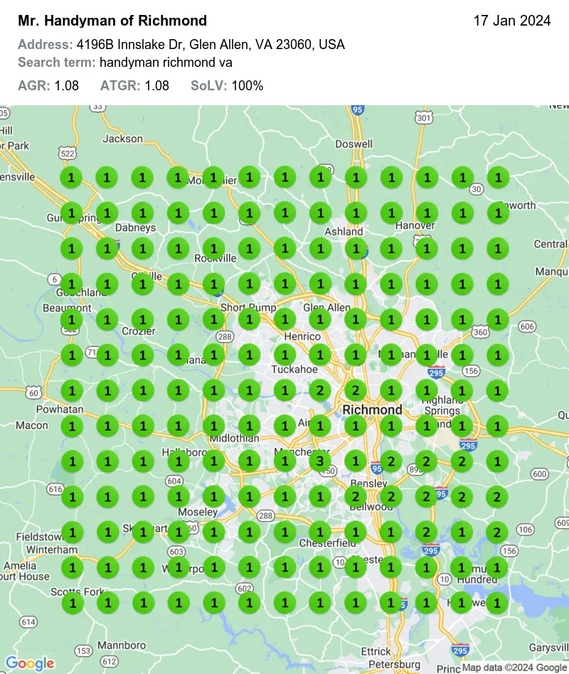The image size is (569, 674).
Task: Select the Doswell town label
Action: 353,144
